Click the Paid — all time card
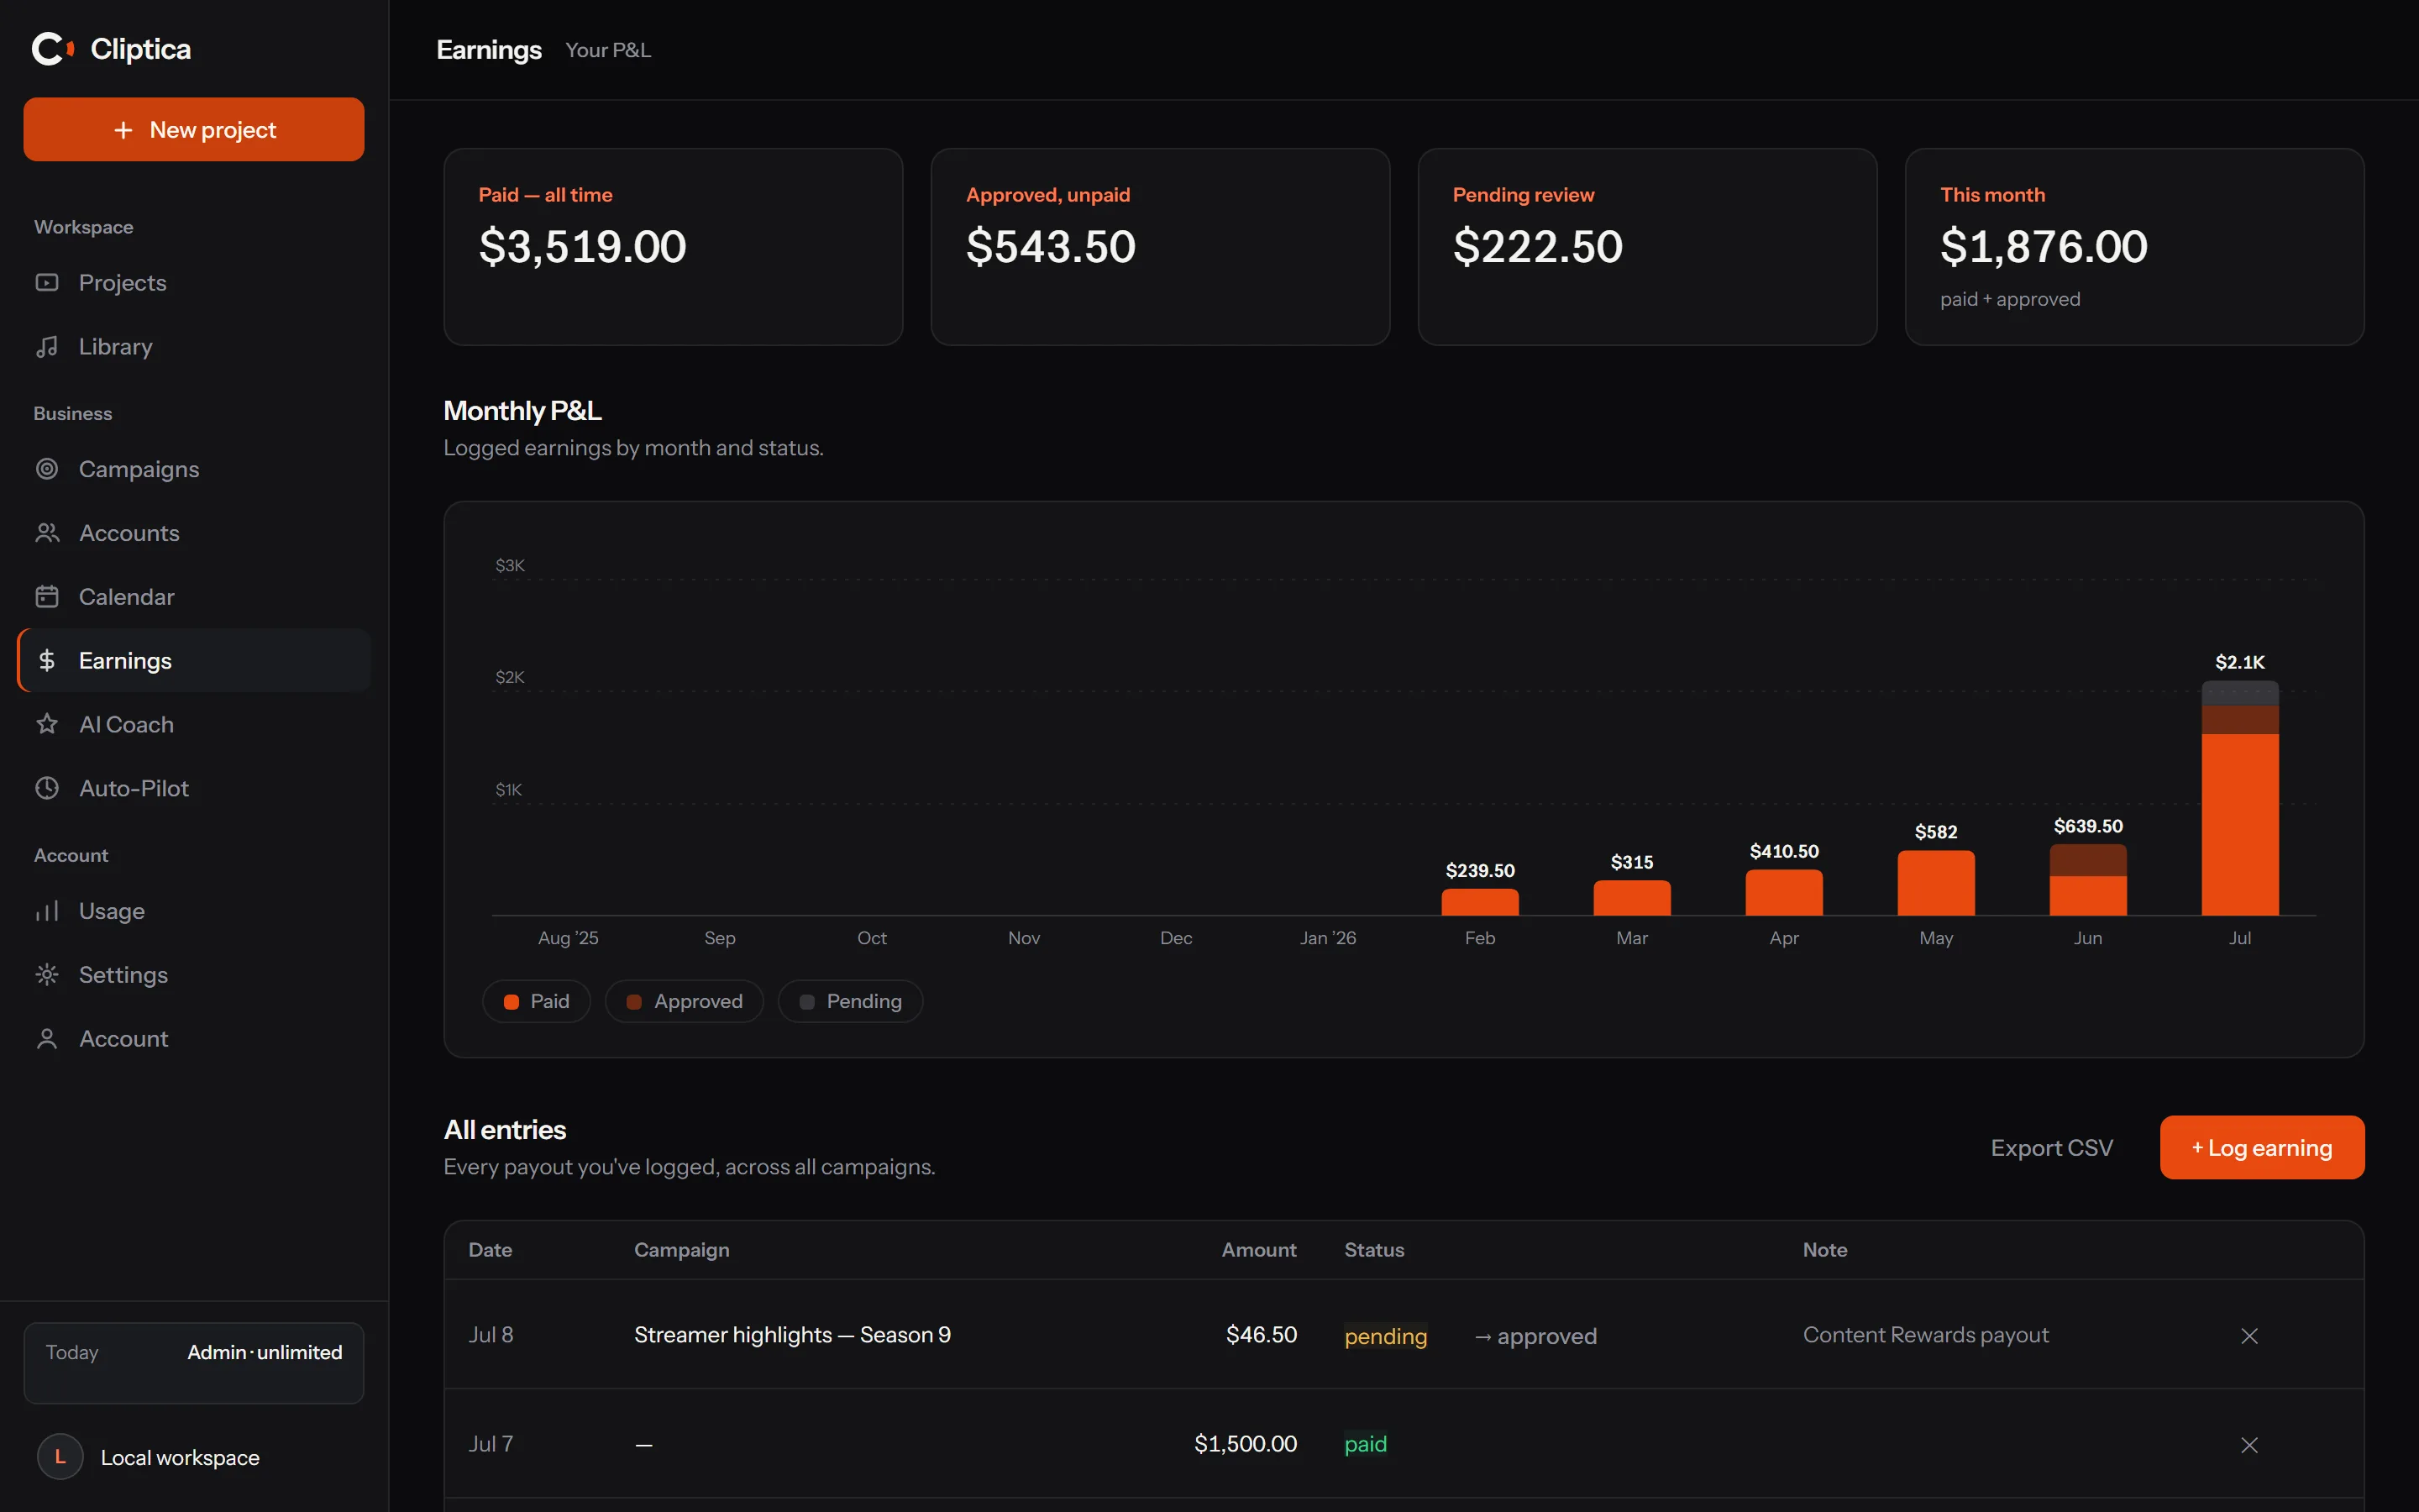Viewport: 2419px width, 1512px height. [x=674, y=247]
